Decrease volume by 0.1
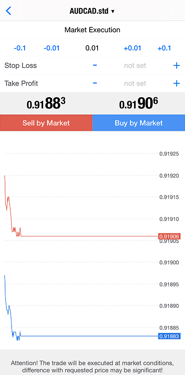Viewport: 185px width, 375px height. [20, 48]
